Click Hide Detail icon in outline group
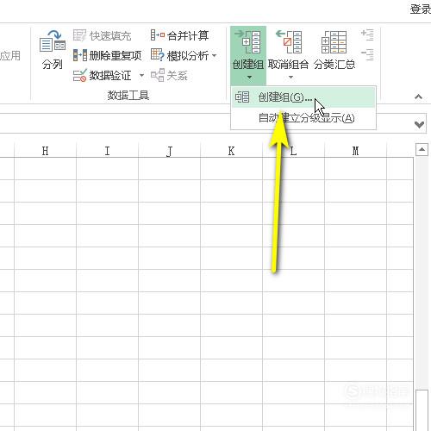The image size is (431, 431). click(x=367, y=54)
